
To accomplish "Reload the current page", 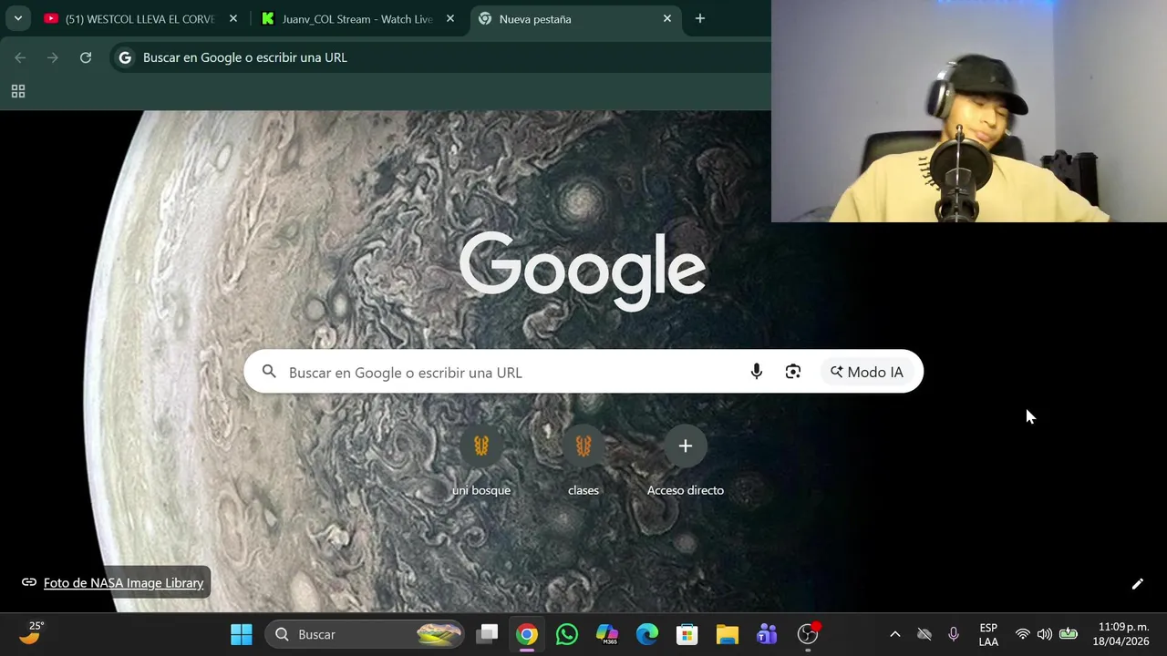I will click(x=86, y=57).
